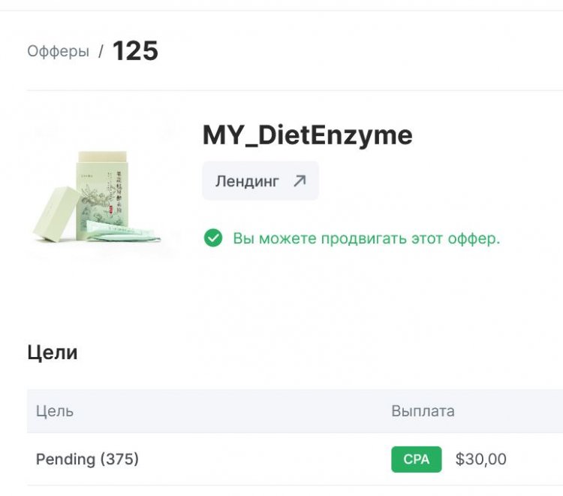Viewport: 563px width, 496px height.
Task: Click the word Лендинг text label
Action: pos(247,182)
